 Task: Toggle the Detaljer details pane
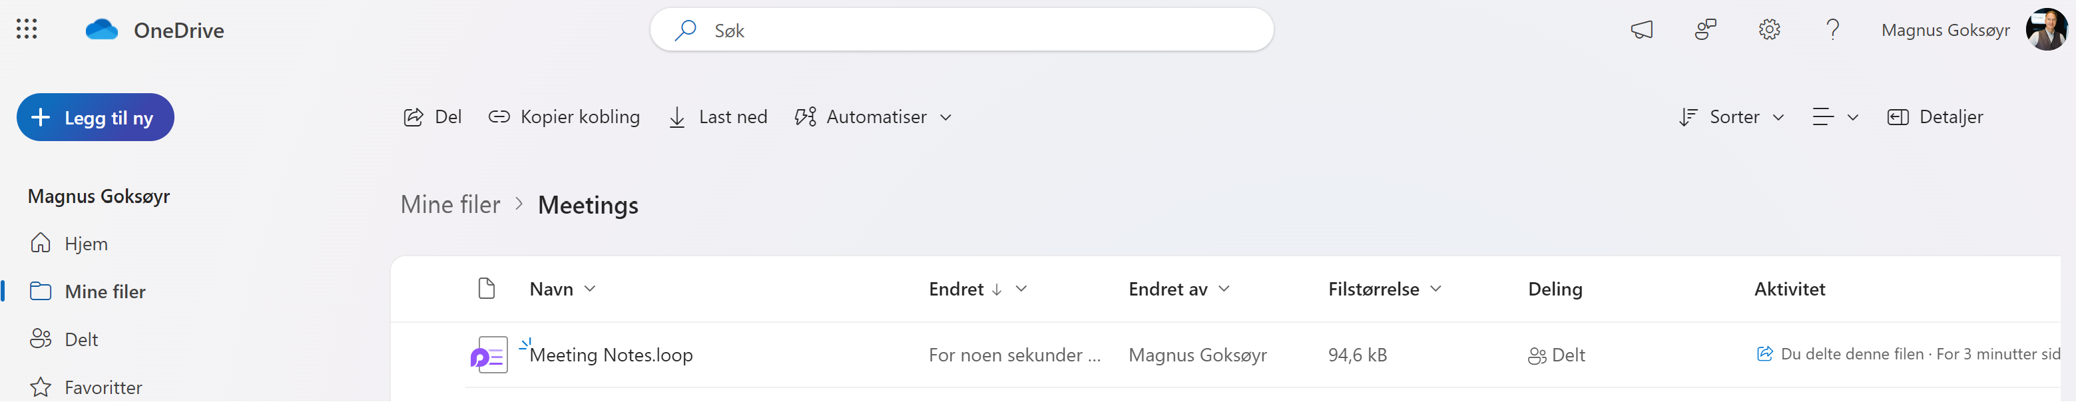coord(1935,118)
